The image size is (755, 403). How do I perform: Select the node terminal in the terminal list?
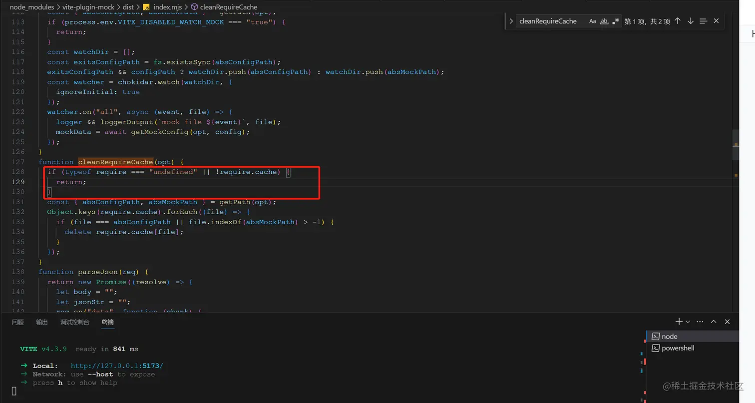(x=670, y=336)
